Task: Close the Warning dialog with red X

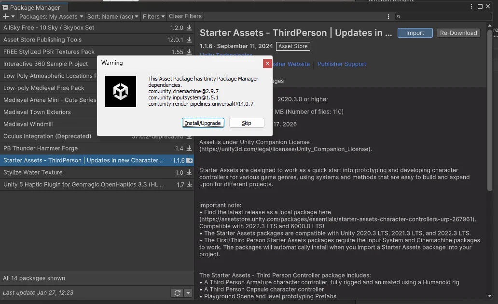Action: 267,63
